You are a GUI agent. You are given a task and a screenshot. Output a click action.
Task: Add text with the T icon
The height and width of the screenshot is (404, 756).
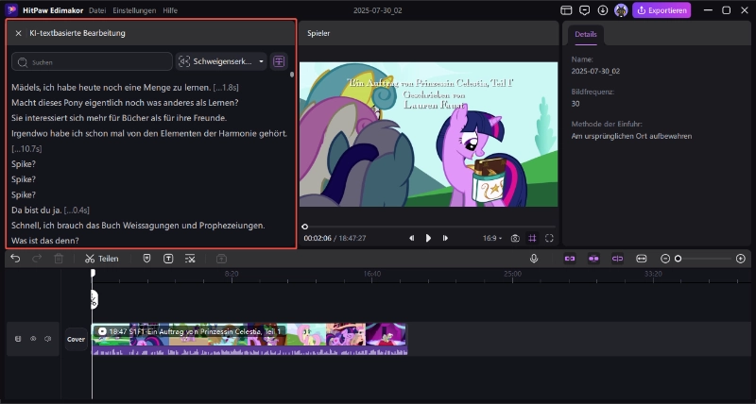168,259
